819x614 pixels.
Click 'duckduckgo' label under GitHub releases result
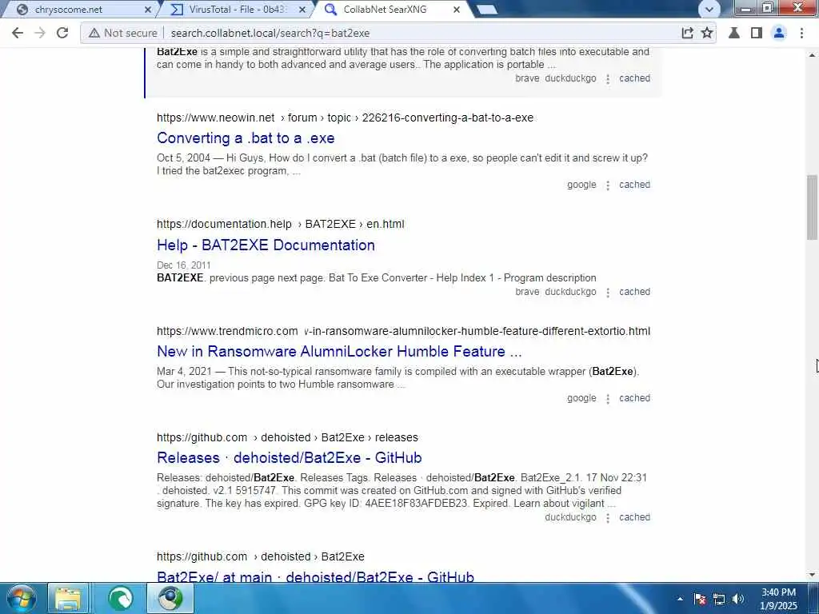[570, 517]
